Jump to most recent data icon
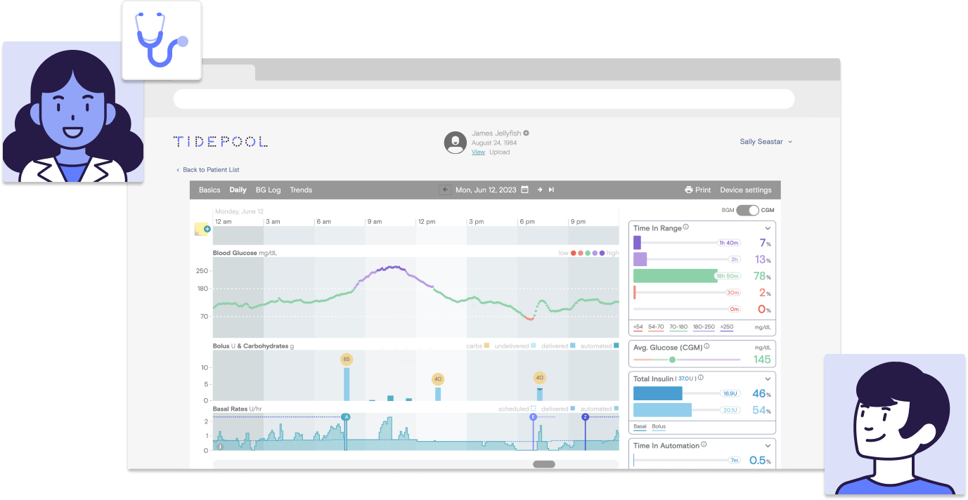968x500 pixels. [x=552, y=190]
